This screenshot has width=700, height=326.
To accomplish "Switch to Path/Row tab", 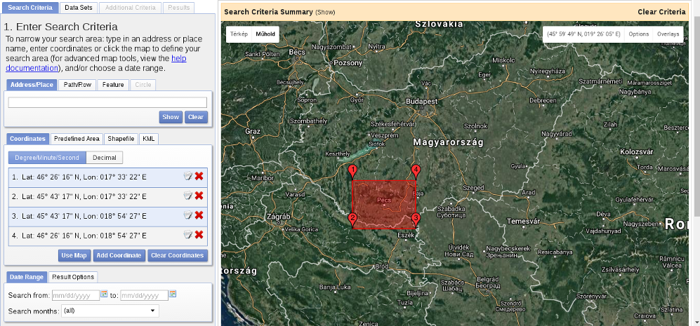I will [77, 85].
